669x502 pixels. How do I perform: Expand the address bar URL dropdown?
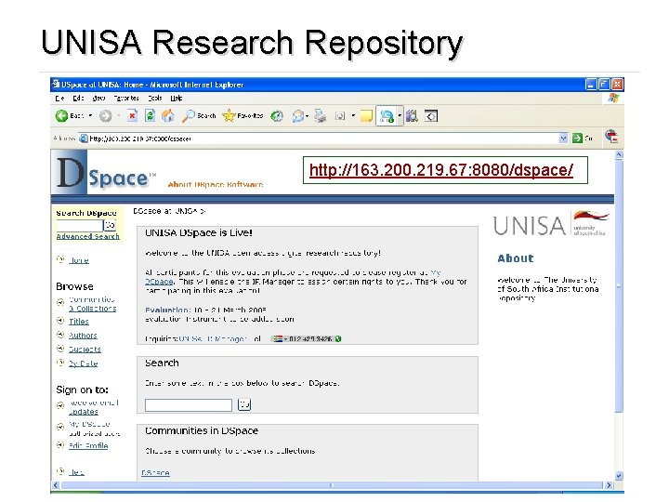563,138
